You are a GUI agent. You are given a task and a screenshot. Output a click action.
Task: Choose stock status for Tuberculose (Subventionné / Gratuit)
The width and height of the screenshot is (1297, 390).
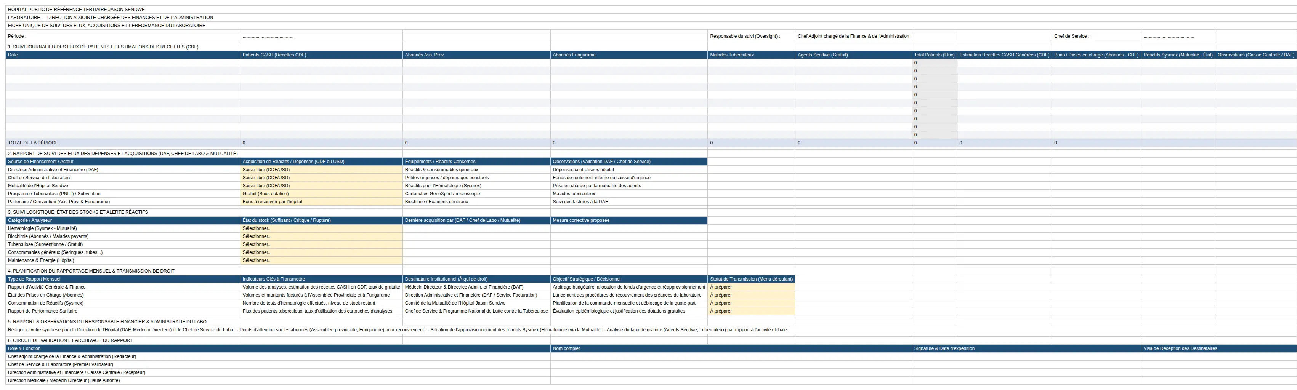(321, 244)
